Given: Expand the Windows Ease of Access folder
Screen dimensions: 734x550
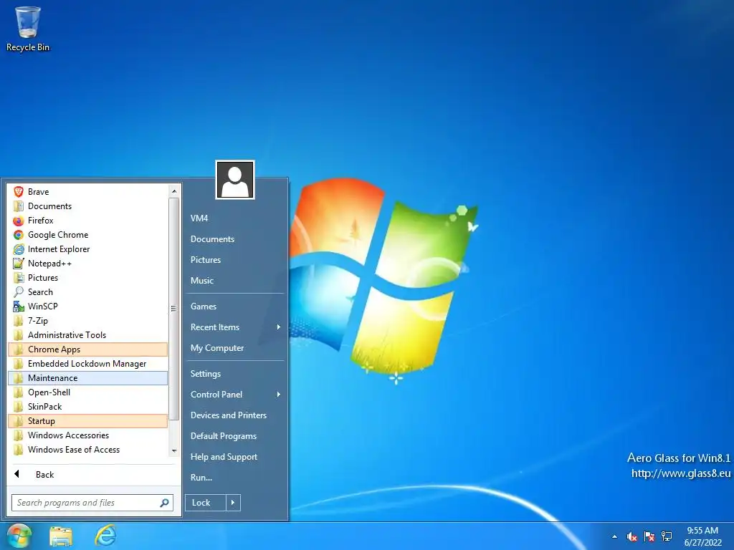Looking at the screenshot, I should pyautogui.click(x=87, y=450).
